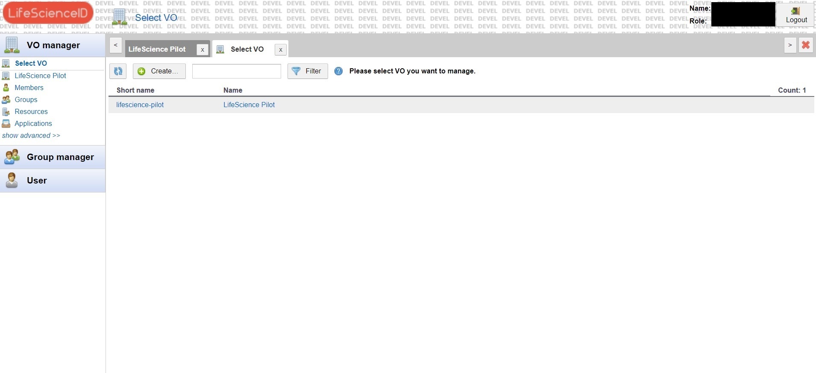Viewport: 816px width, 373px height.
Task: Click the Logout button
Action: point(795,15)
